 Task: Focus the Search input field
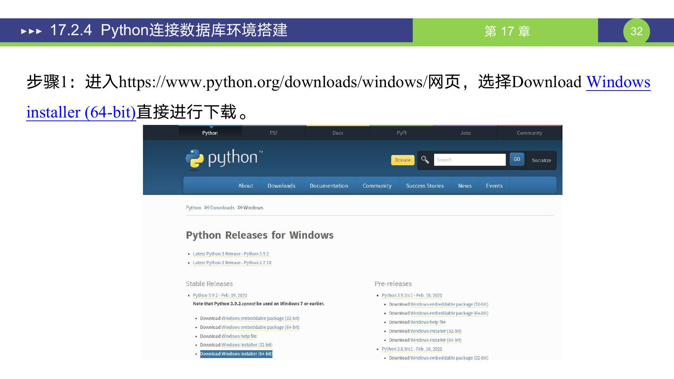point(470,160)
